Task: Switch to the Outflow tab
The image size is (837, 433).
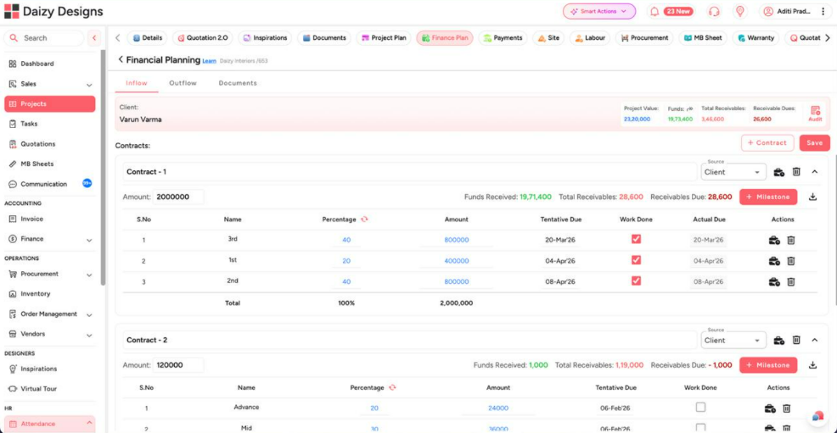Action: pyautogui.click(x=183, y=83)
